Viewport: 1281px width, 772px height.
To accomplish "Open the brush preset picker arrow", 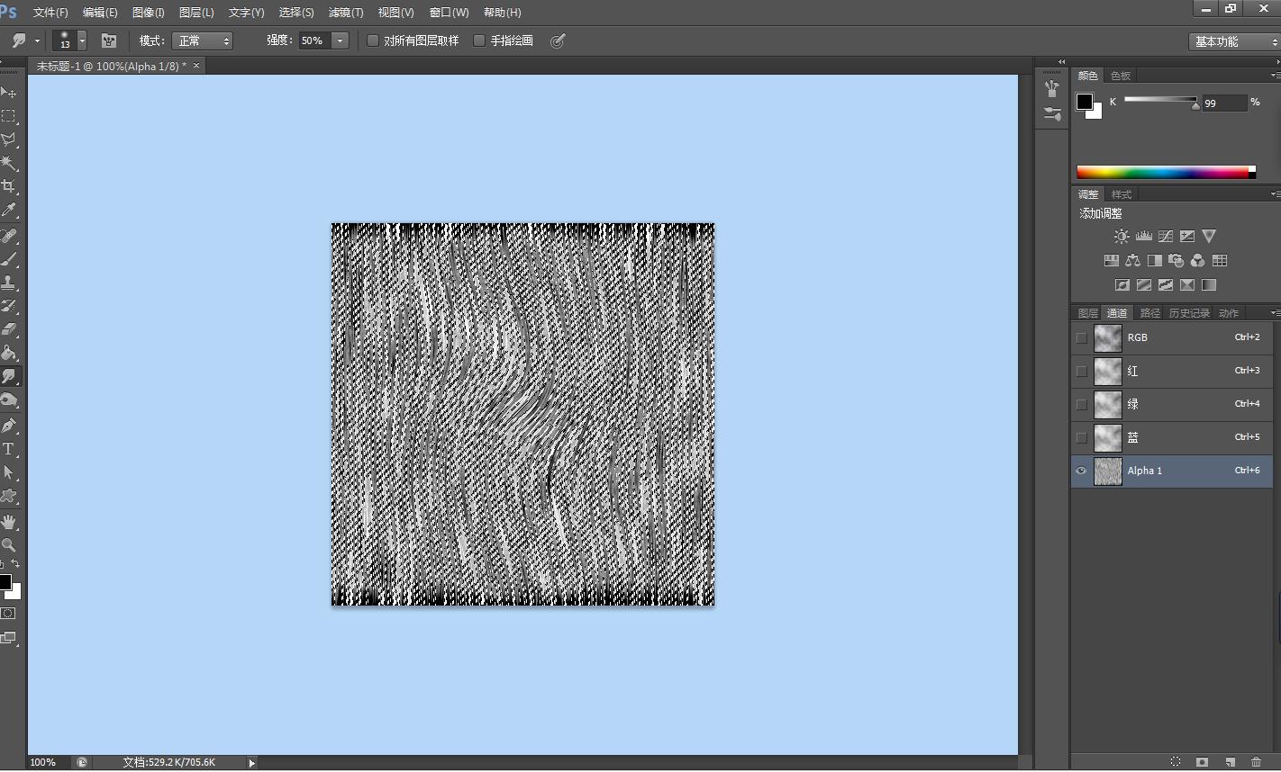I will coord(82,40).
